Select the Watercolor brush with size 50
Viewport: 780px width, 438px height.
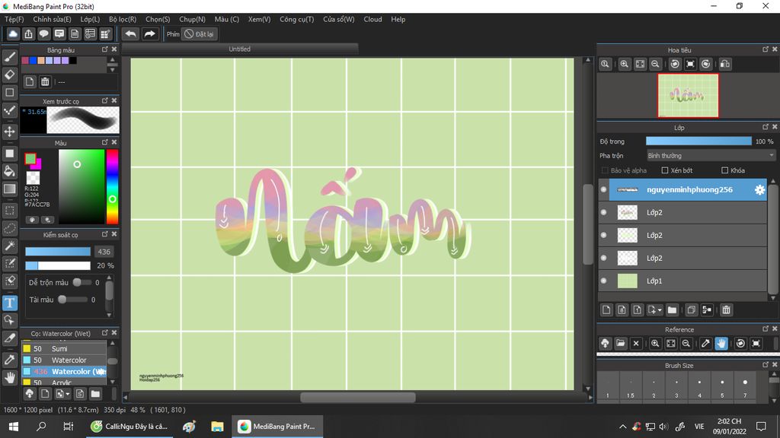[x=64, y=360]
